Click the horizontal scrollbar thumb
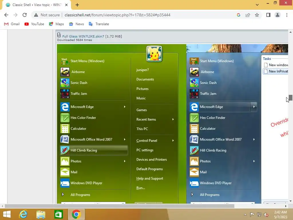 coord(120,206)
